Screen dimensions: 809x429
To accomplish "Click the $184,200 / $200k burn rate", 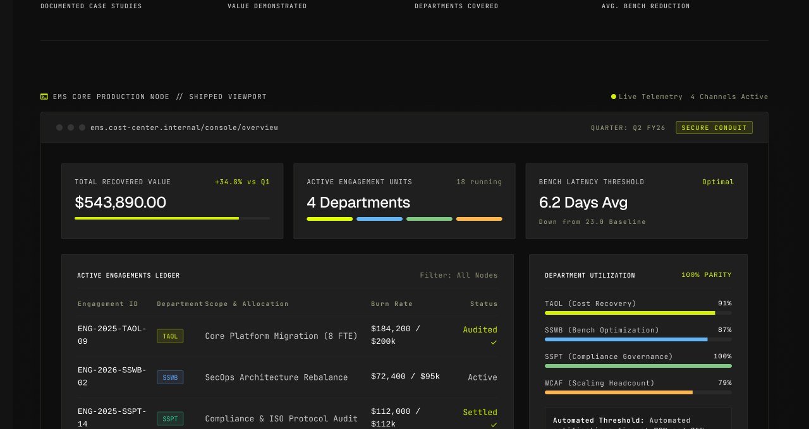I will [396, 335].
